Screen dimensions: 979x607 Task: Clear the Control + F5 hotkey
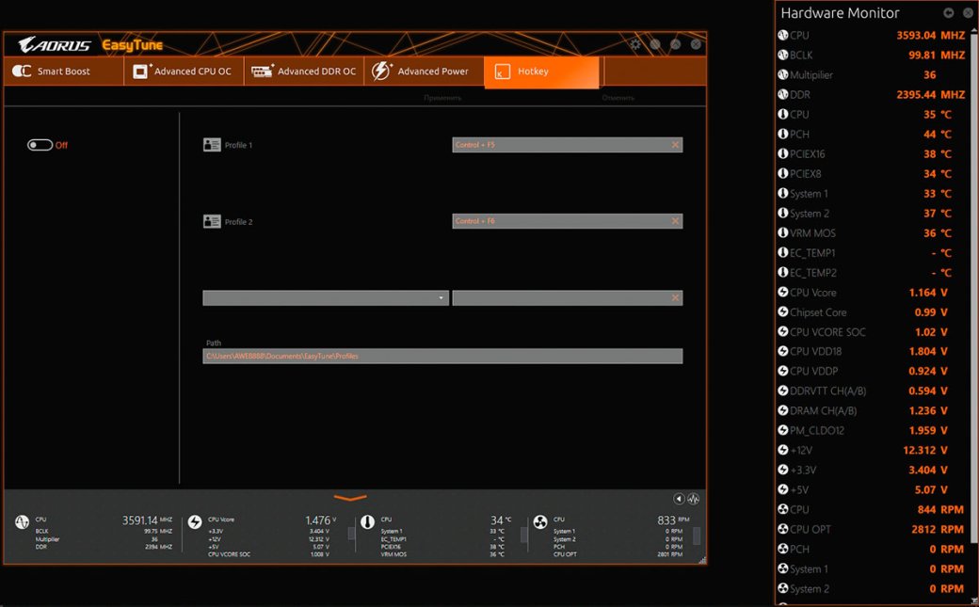pyautogui.click(x=675, y=145)
